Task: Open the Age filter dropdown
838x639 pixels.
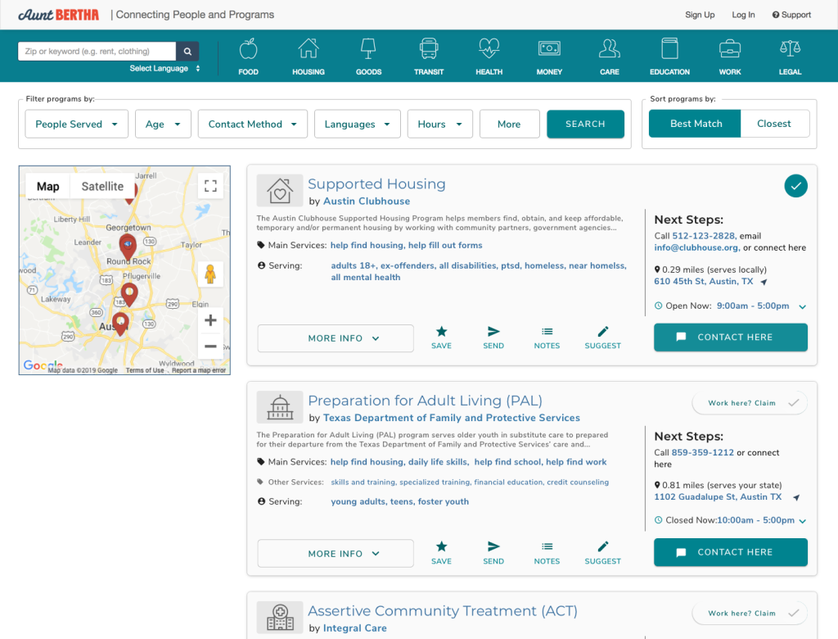Action: [x=163, y=125]
